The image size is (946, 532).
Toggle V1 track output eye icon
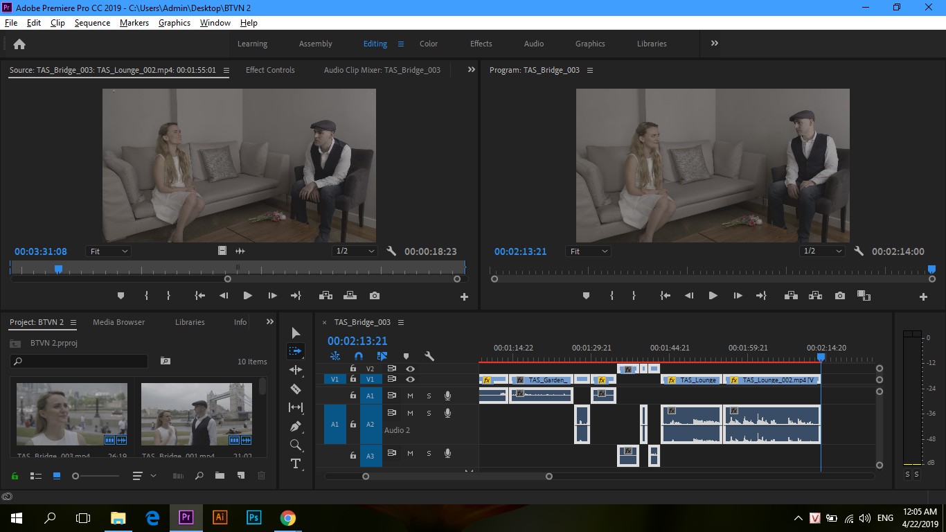(410, 380)
